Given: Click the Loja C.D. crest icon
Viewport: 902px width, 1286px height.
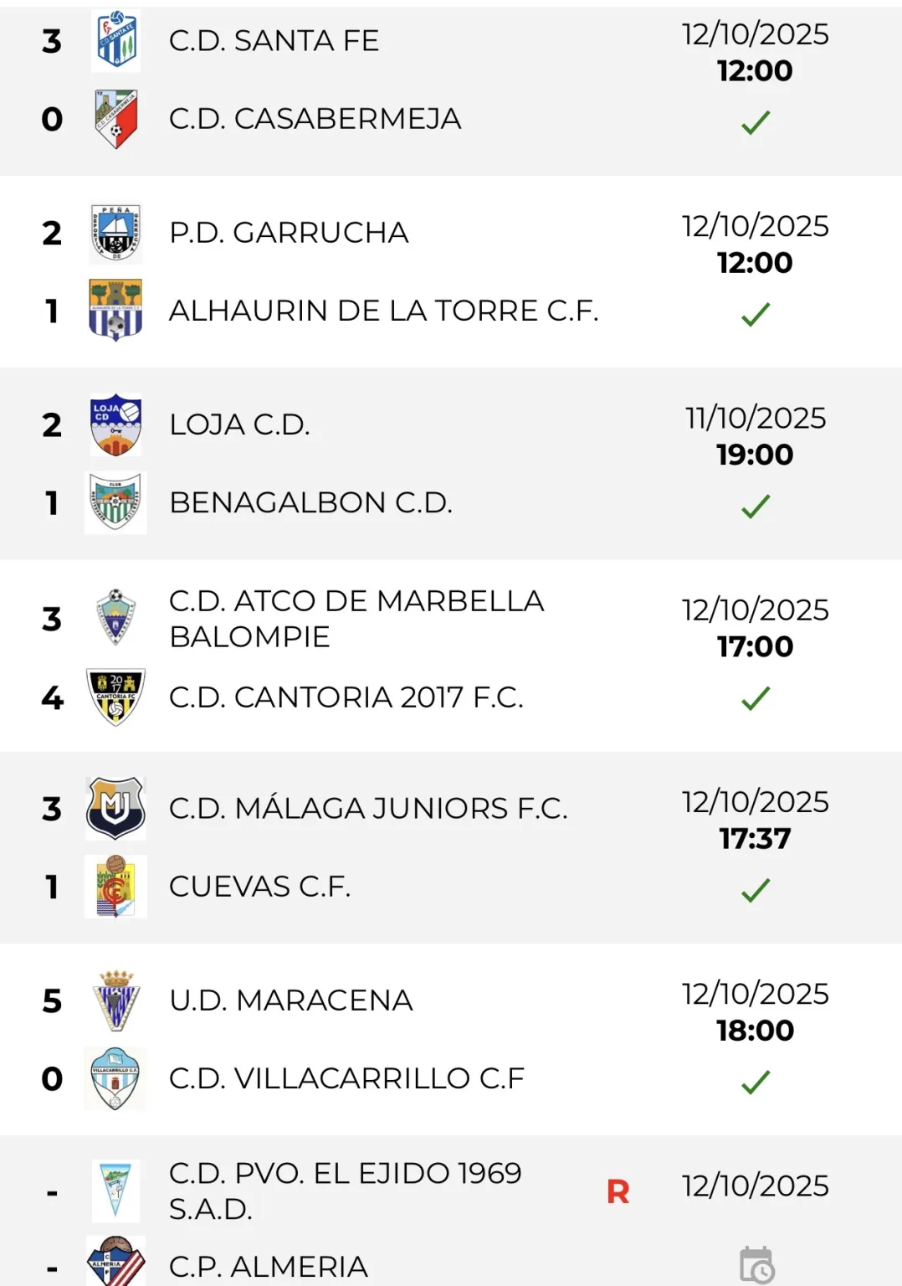Looking at the screenshot, I should (116, 424).
